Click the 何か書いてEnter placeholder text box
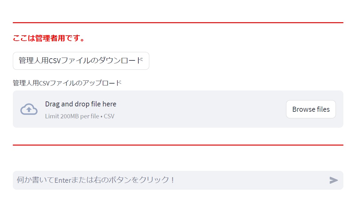The image size is (354, 200). pos(95,180)
